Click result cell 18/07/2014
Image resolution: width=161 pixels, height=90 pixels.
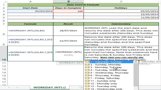[68, 30]
